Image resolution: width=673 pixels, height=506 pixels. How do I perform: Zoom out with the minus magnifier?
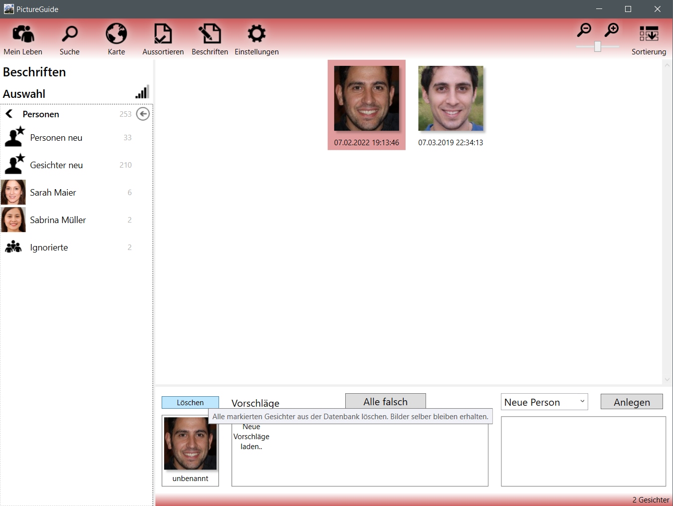pyautogui.click(x=584, y=30)
